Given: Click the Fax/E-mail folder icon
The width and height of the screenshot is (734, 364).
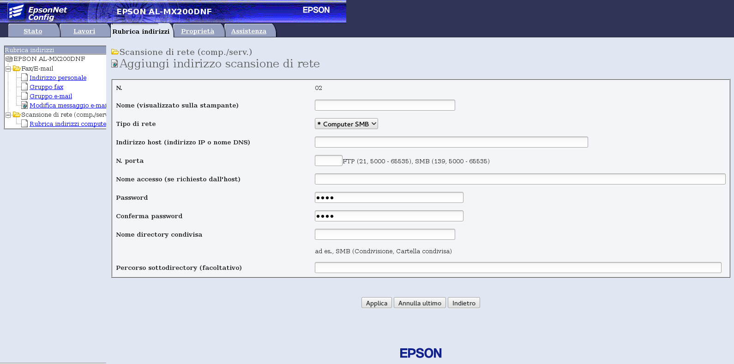Looking at the screenshot, I should tap(17, 68).
